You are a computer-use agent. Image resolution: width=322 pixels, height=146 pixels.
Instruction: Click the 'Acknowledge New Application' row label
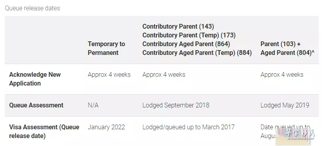[35, 79]
